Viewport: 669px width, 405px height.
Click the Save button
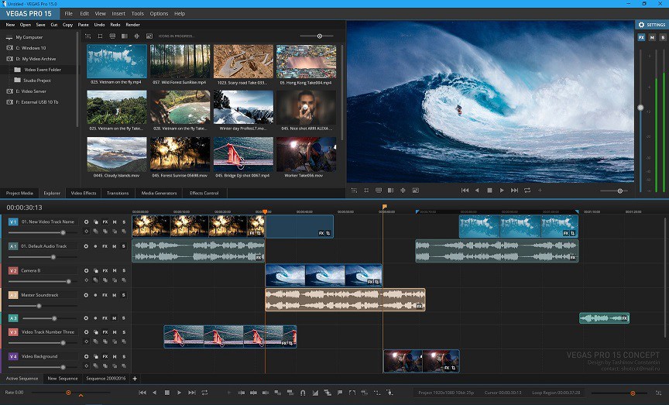40,25
